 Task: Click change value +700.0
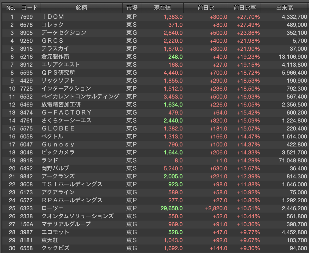[x=219, y=73]
